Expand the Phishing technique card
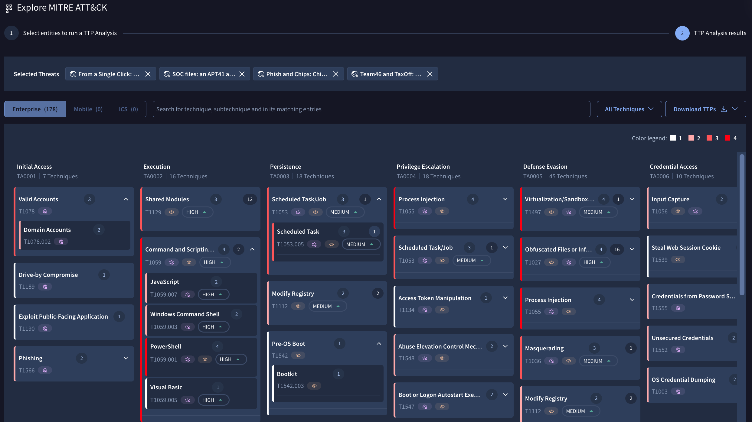Screen dimensions: 752x422 (126, 358)
